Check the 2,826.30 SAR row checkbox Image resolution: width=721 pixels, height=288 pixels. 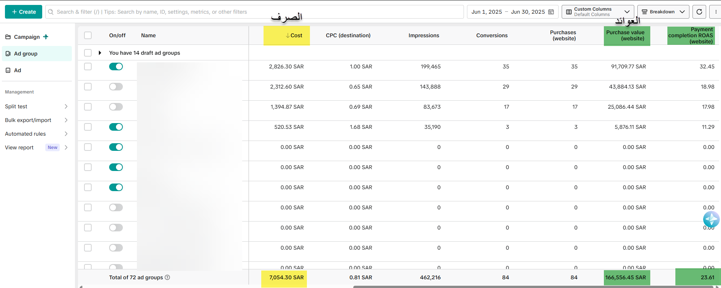click(88, 66)
